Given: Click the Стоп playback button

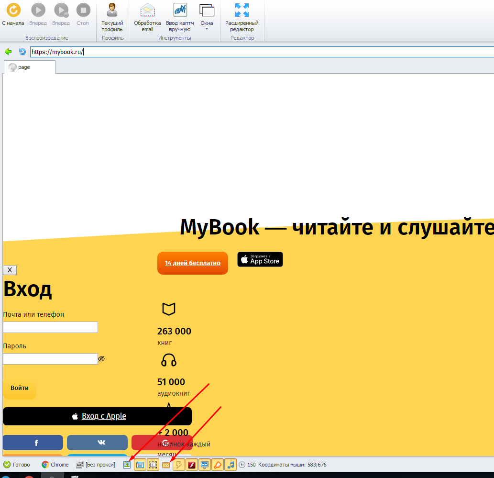Looking at the screenshot, I should click(x=83, y=14).
